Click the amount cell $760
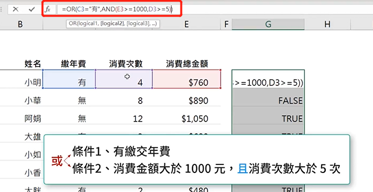Image resolution: width=373 pixels, height=192 pixels. click(187, 79)
